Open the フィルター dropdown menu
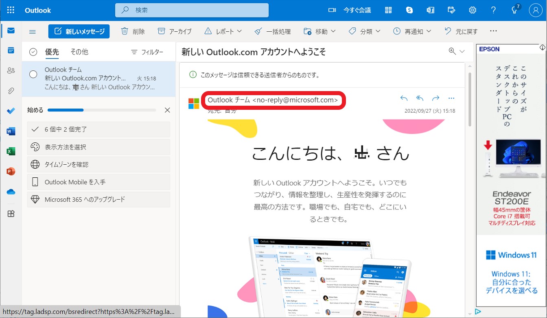547x318 pixels. click(147, 52)
